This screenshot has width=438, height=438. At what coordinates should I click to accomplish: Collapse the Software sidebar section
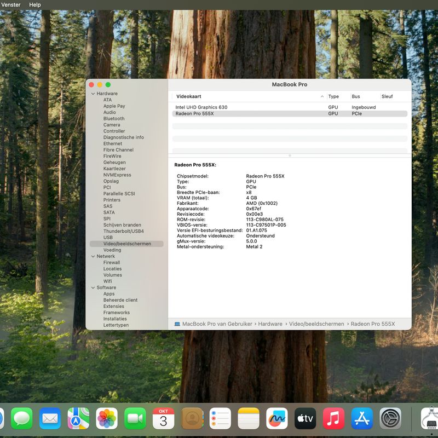93,287
